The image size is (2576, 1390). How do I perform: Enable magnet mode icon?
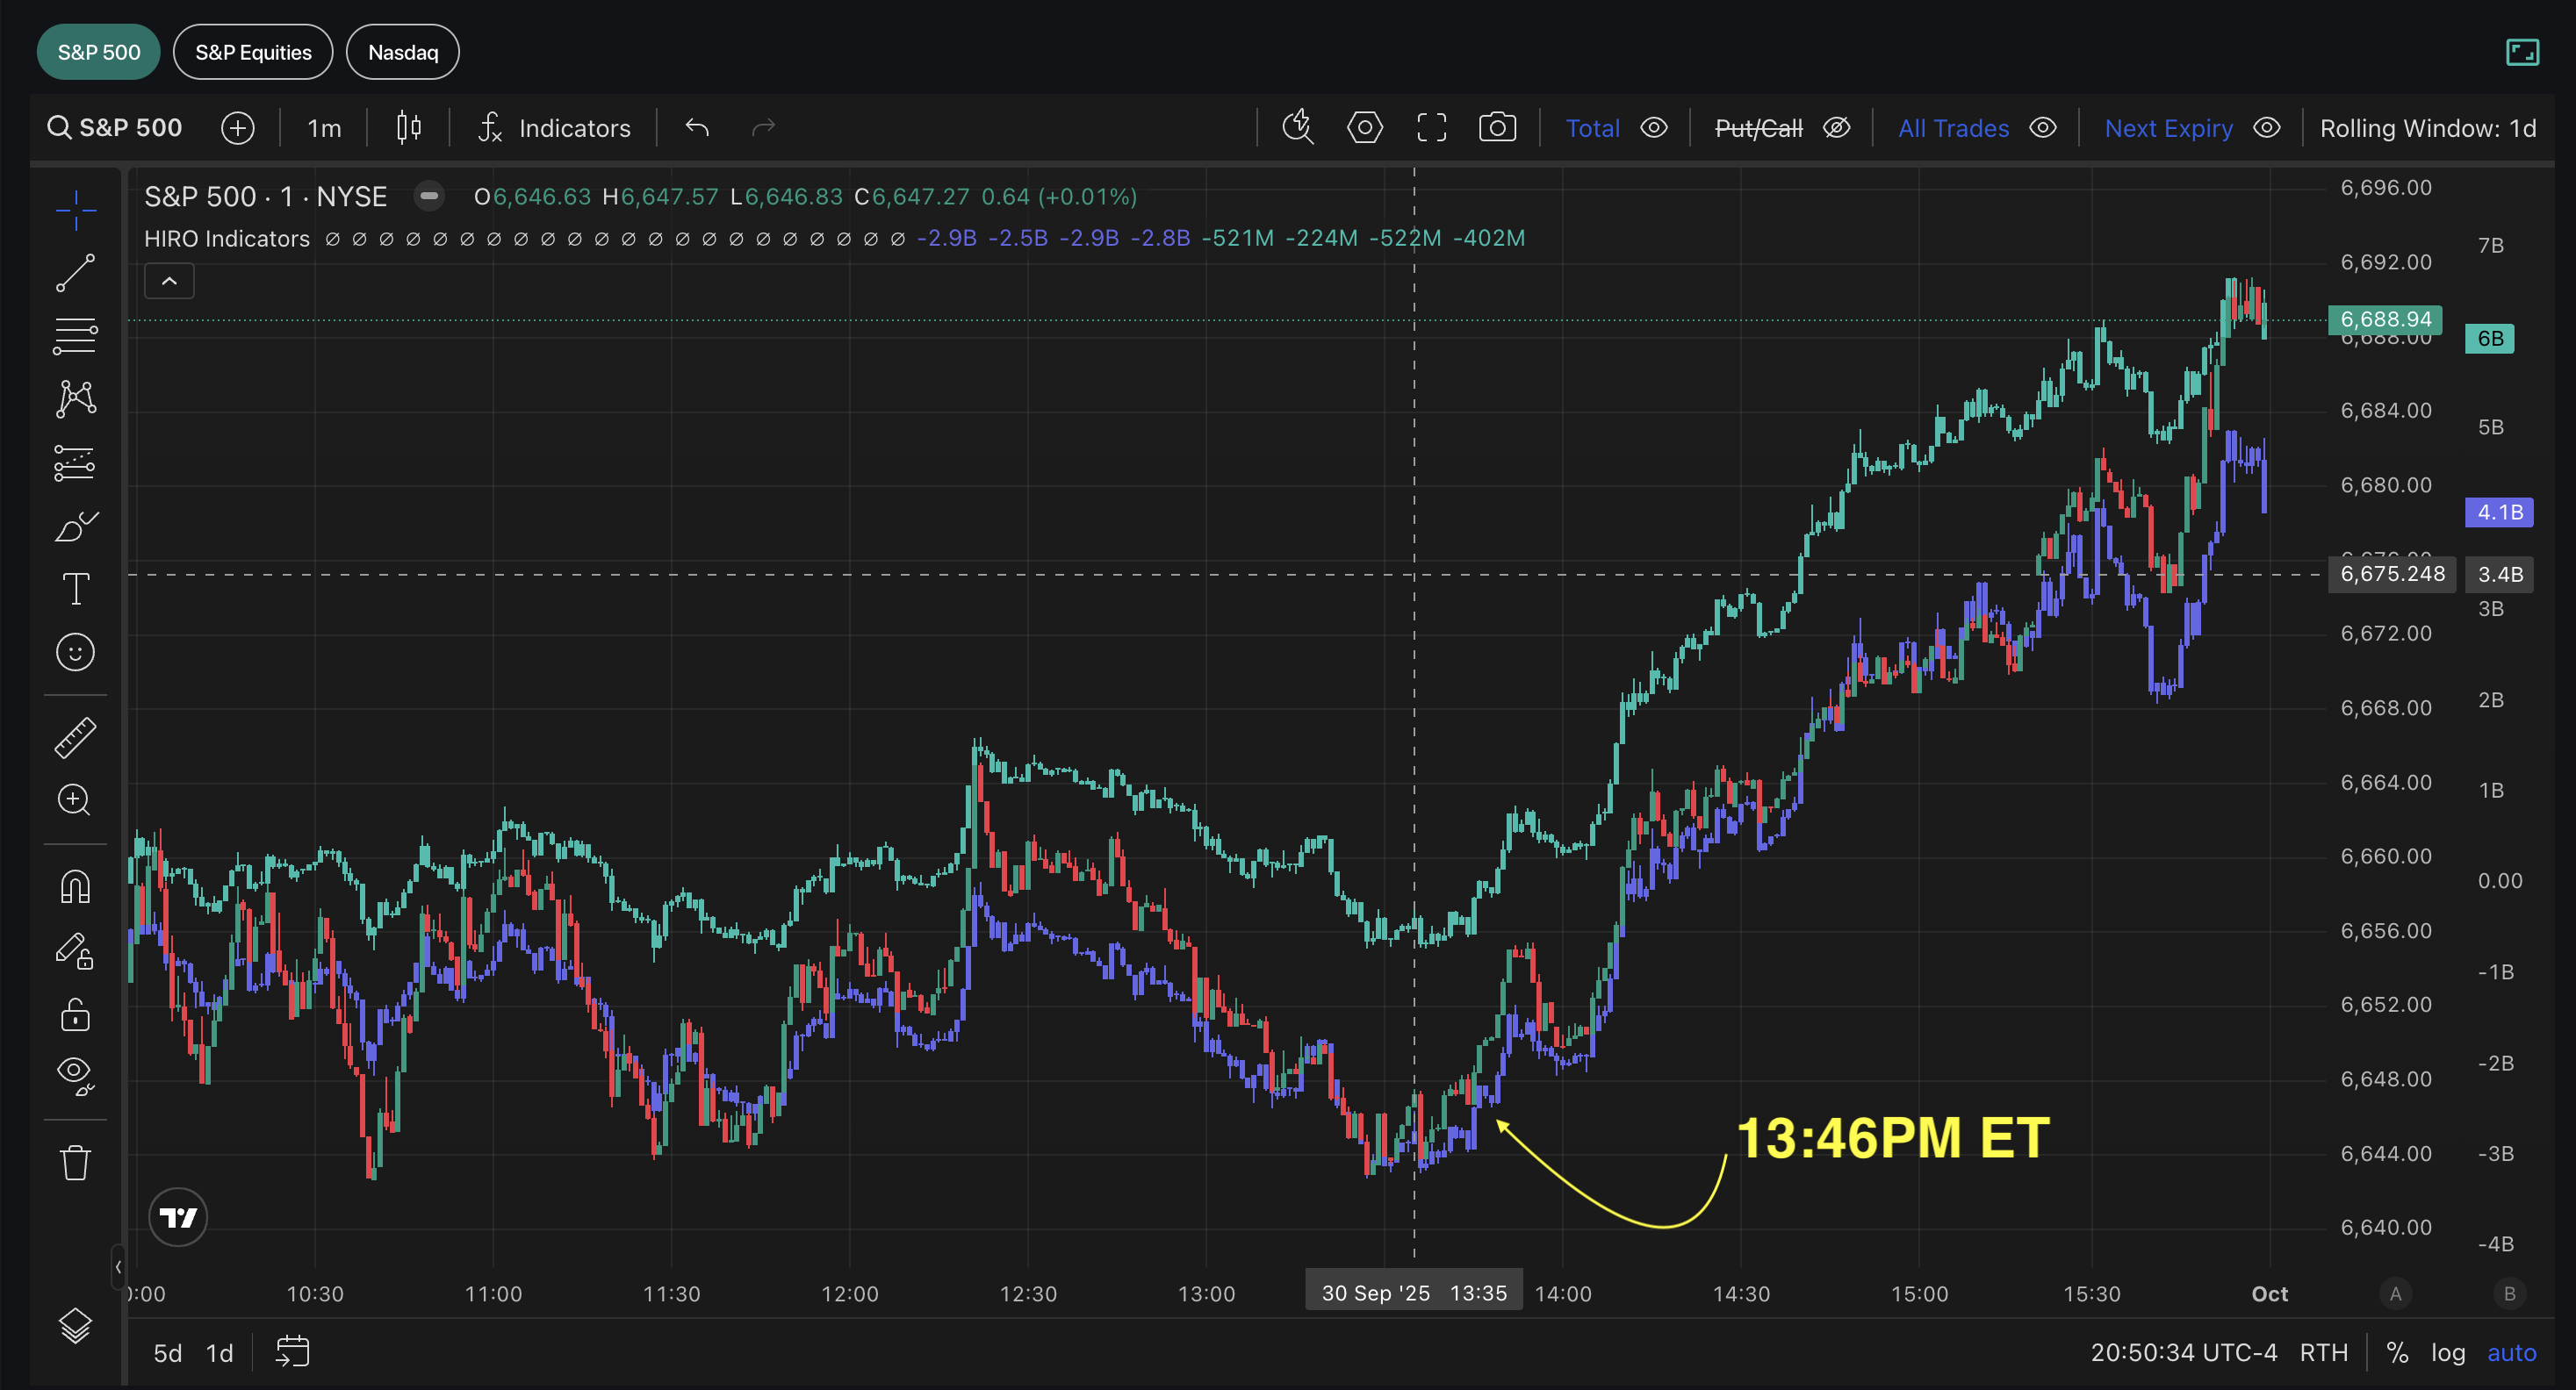click(x=75, y=887)
